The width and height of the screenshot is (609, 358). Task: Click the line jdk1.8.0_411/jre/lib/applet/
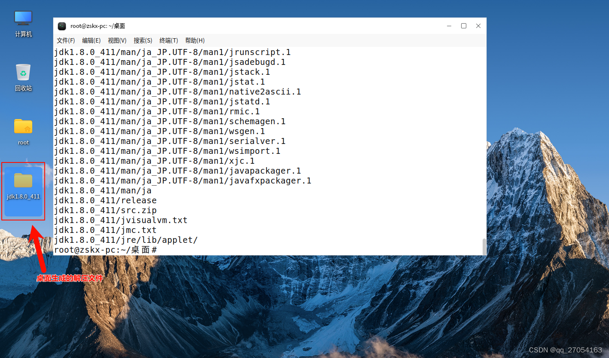(126, 240)
